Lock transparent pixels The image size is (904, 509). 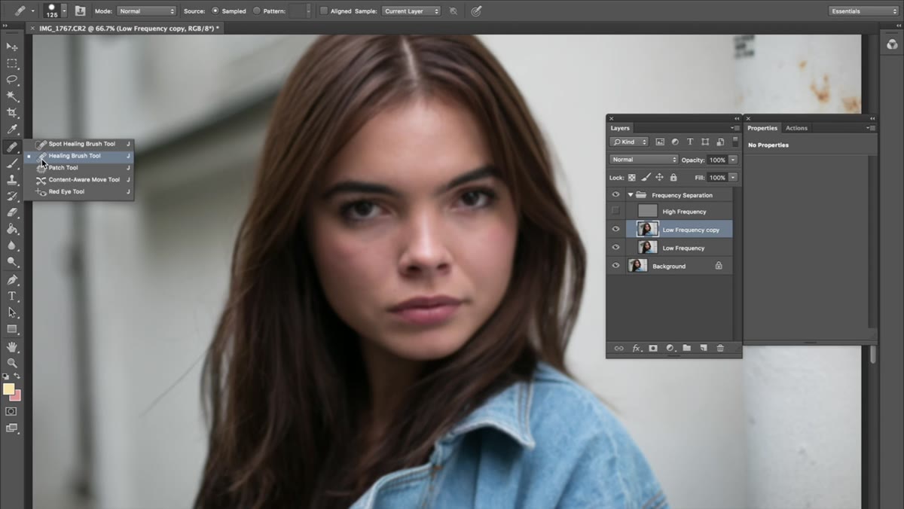(x=632, y=178)
